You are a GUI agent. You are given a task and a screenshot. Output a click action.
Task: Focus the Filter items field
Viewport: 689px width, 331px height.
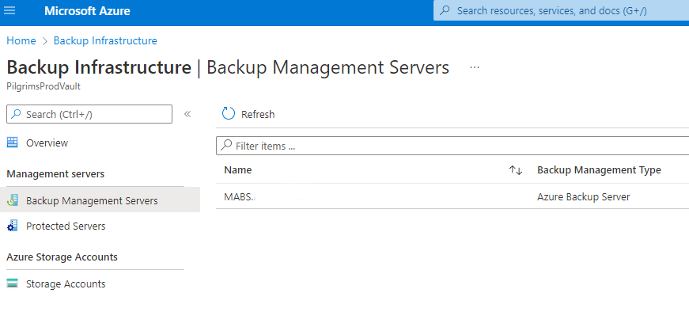(x=452, y=146)
